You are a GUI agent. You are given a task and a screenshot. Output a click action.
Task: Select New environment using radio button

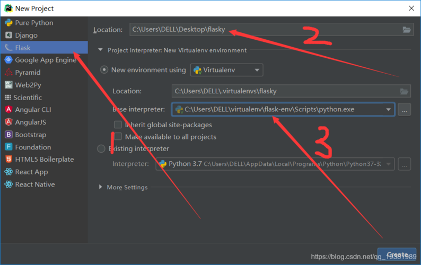[104, 70]
